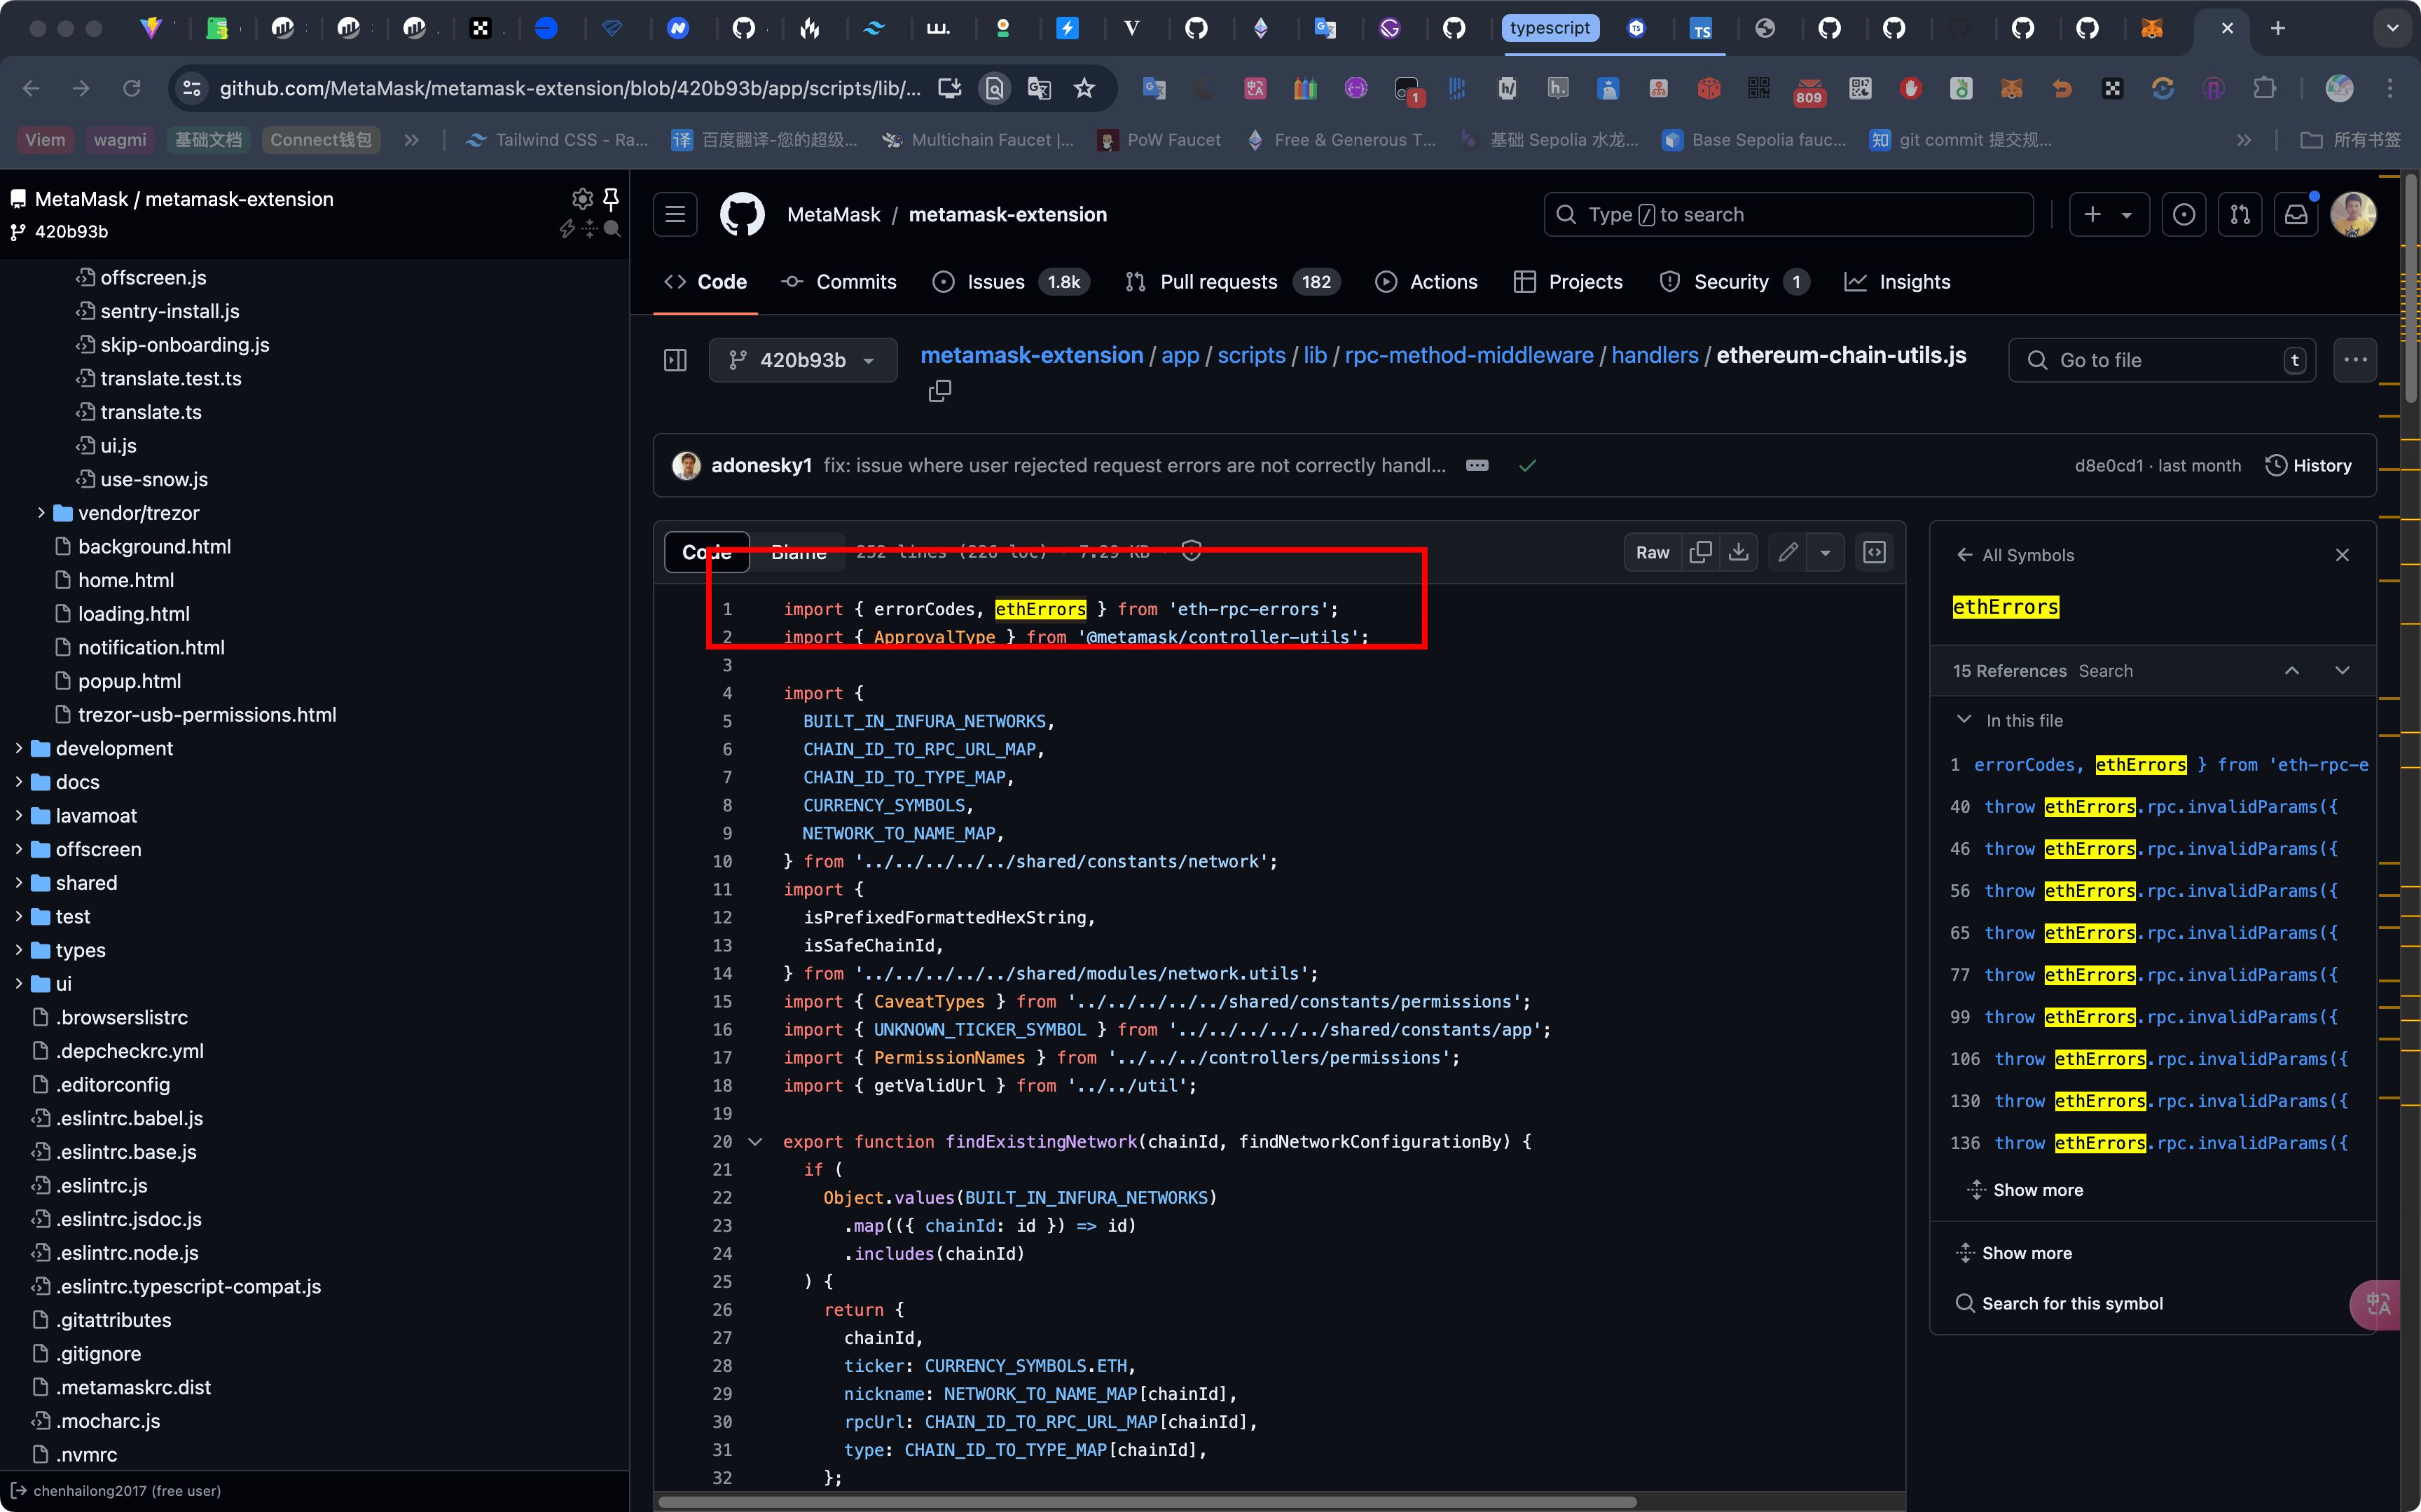Expand the shared folder
2421x1512 pixels.
coord(18,883)
